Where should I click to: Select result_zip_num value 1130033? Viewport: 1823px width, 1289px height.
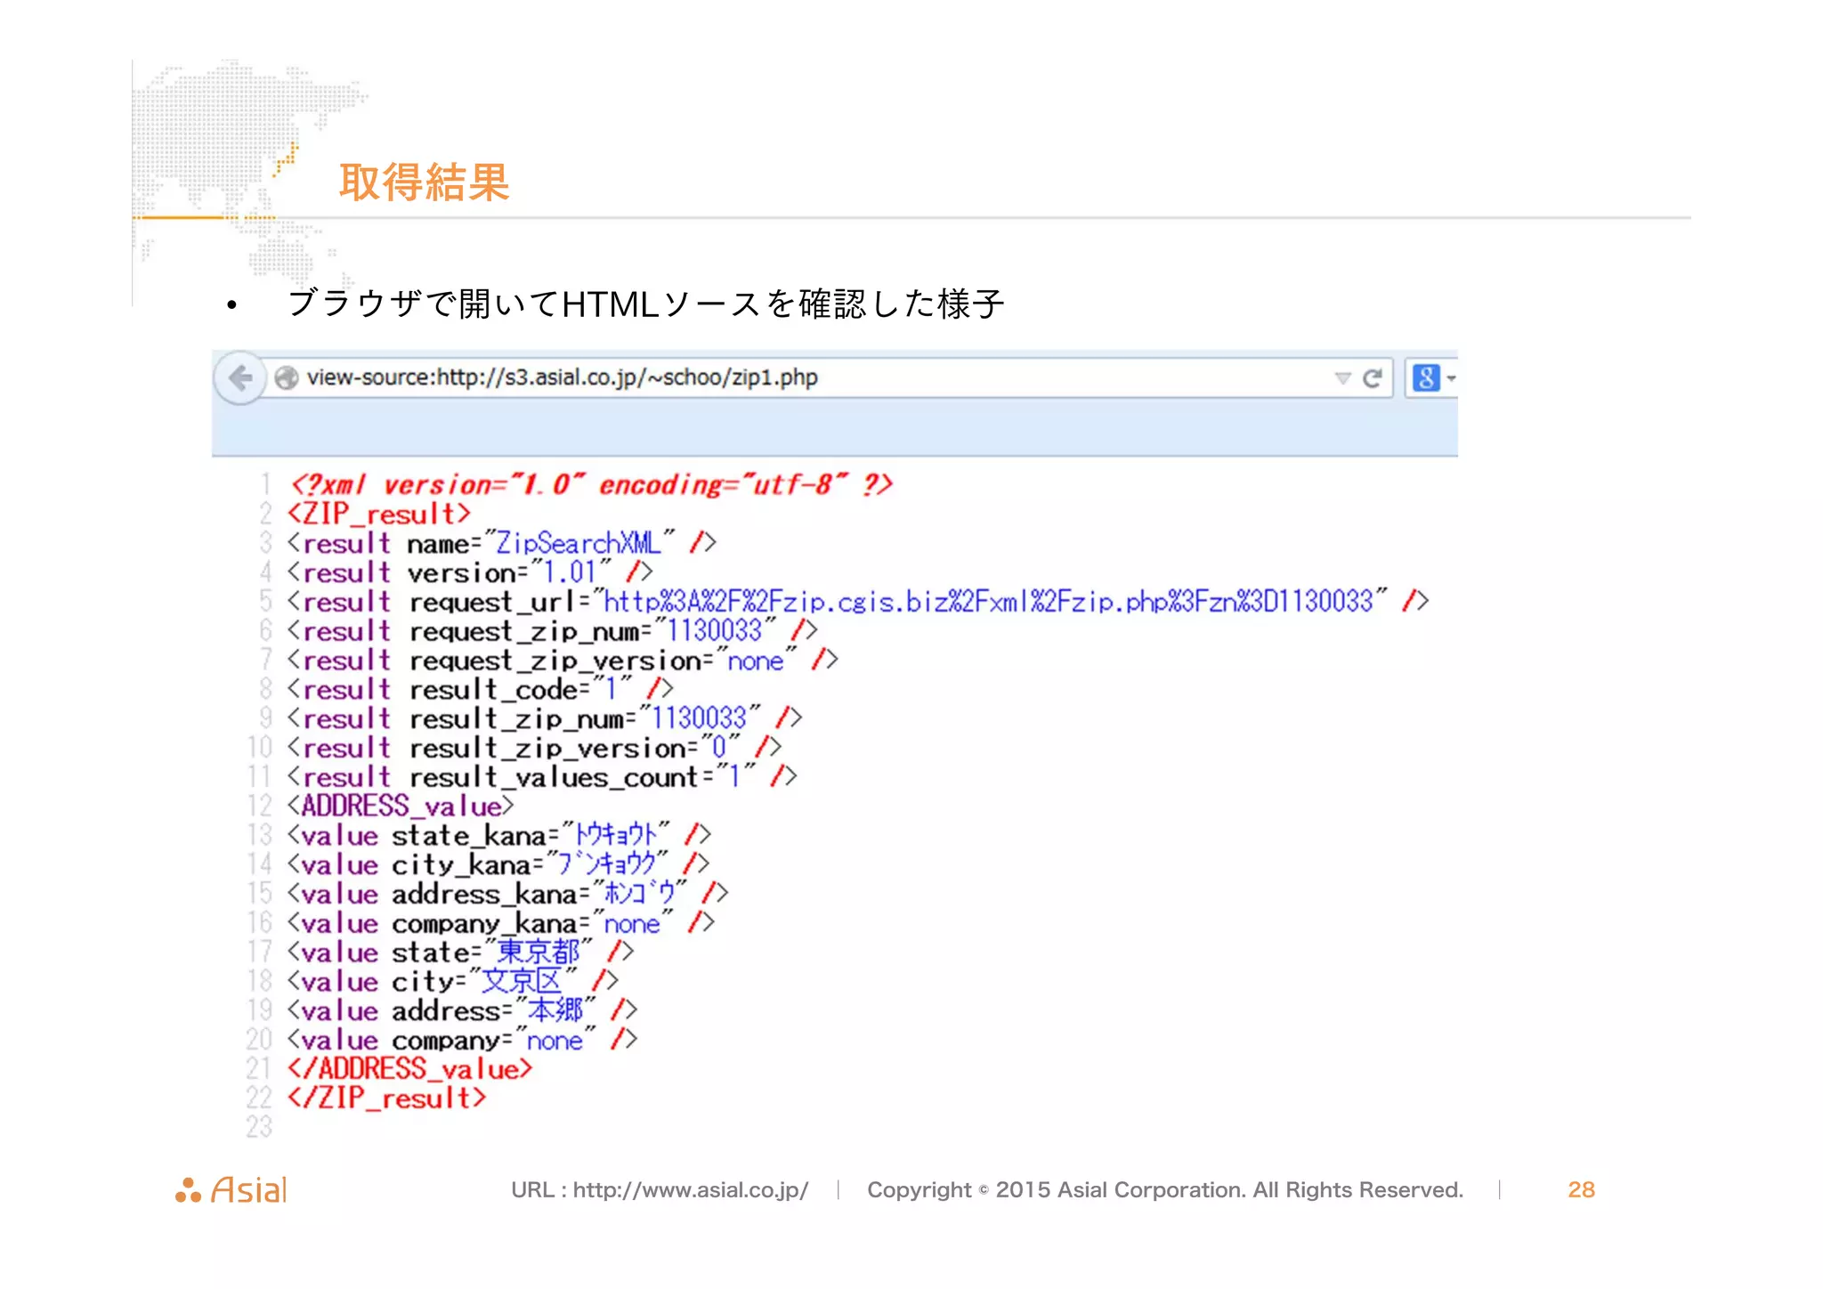[699, 718]
